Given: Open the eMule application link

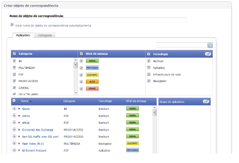Looking at the screenshot, I should [x=26, y=123].
